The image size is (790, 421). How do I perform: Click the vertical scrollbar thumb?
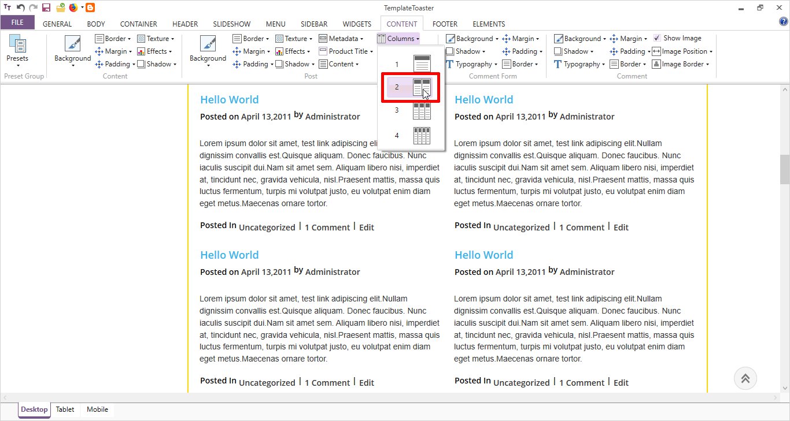point(785,169)
